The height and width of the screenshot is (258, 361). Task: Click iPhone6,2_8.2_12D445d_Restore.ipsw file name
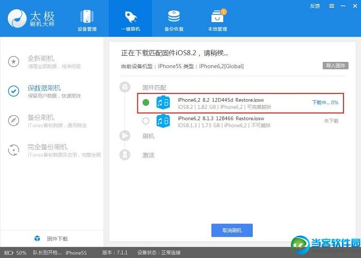(x=221, y=100)
